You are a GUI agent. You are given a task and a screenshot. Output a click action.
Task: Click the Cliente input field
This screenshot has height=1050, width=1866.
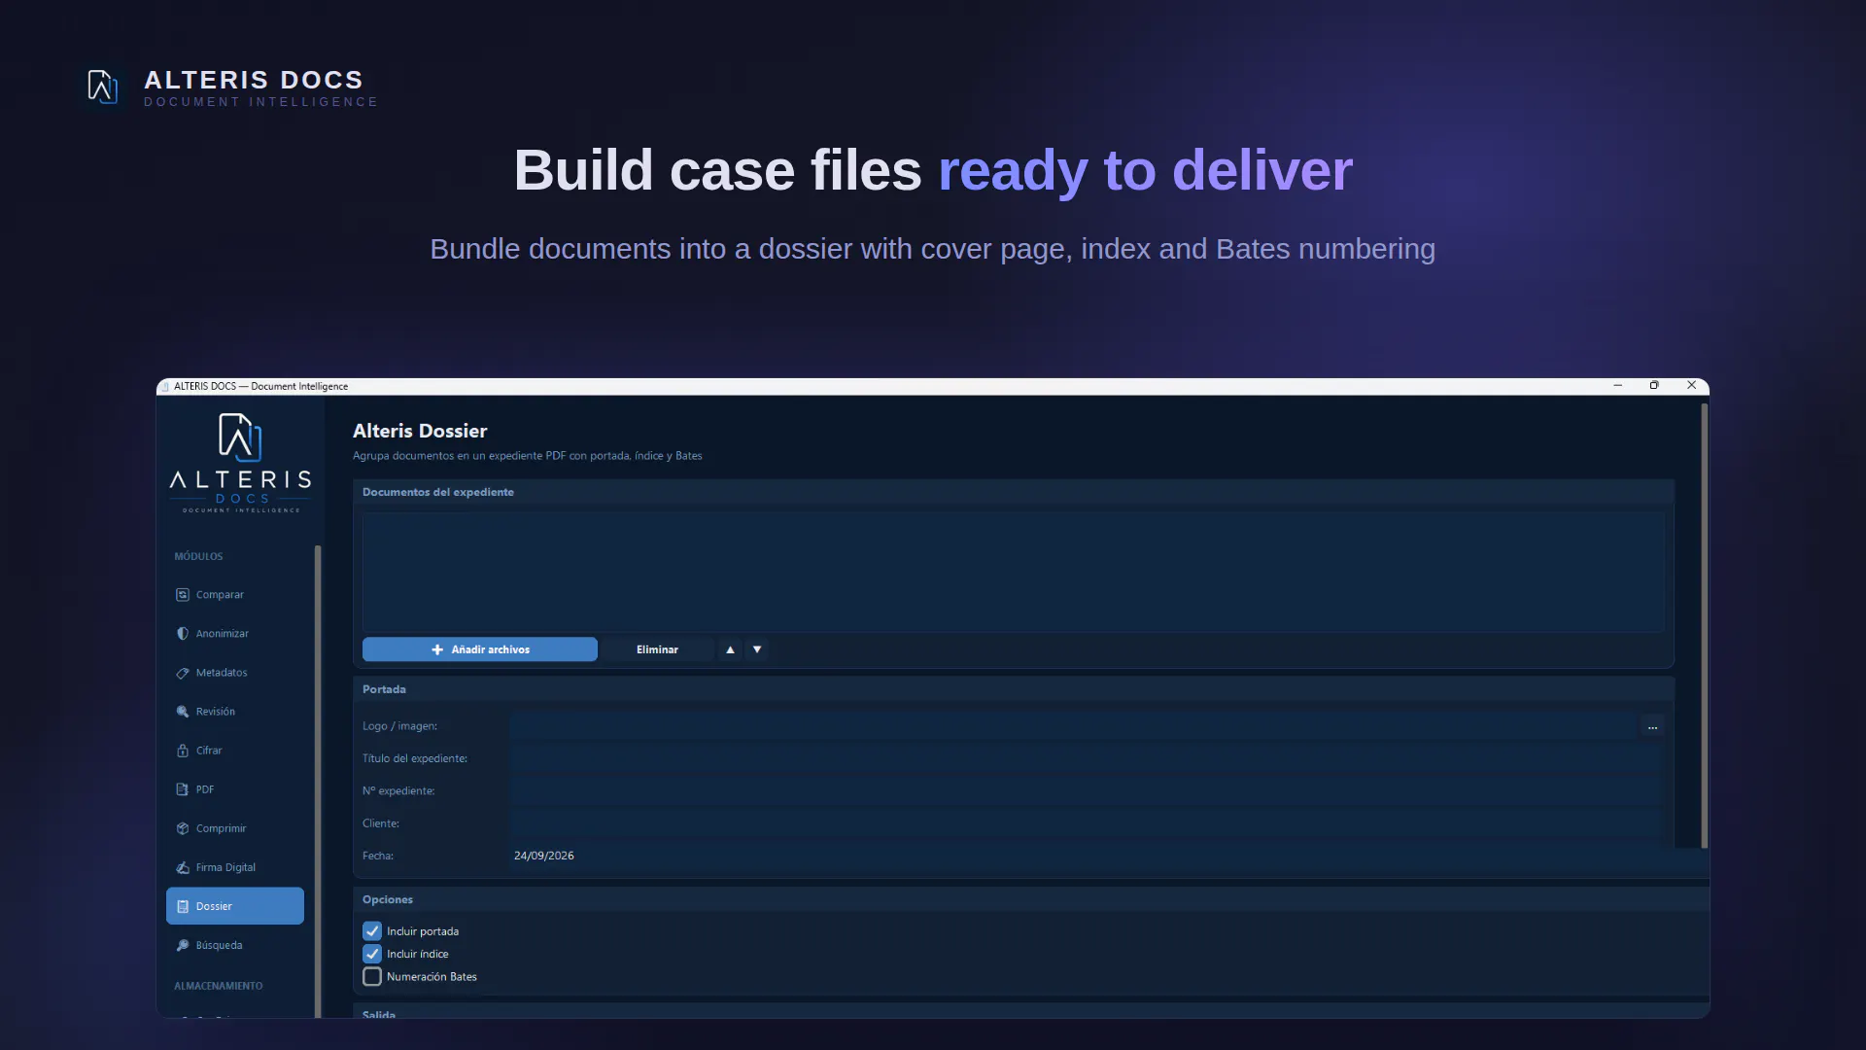click(1085, 823)
